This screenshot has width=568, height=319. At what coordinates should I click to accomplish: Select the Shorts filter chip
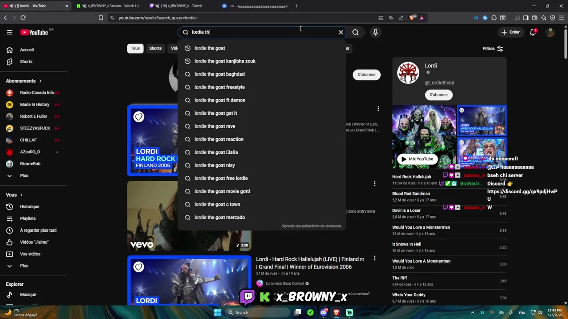point(155,48)
